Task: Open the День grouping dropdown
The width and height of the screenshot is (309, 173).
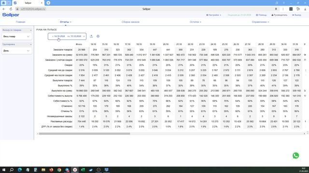Action: (x=17, y=51)
